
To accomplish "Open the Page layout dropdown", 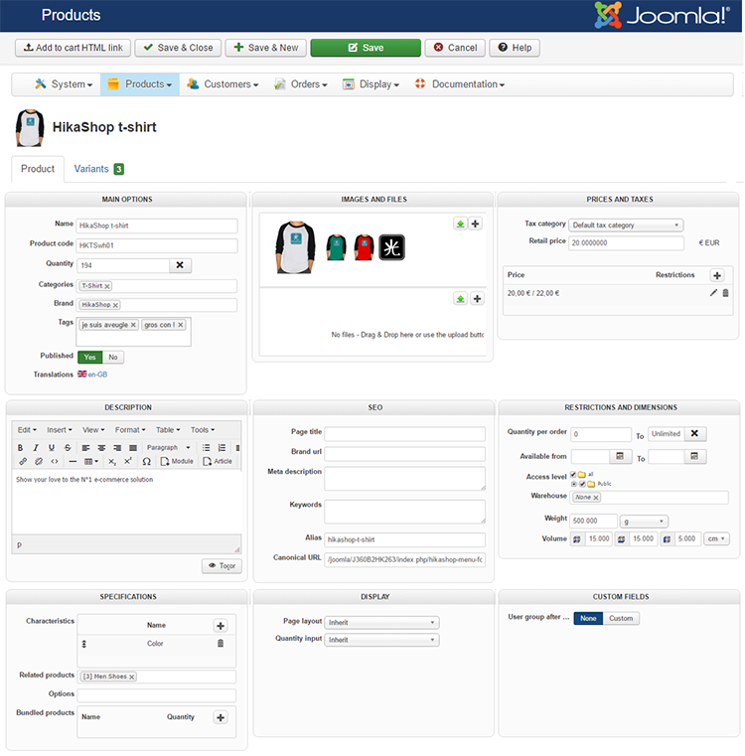I will [x=381, y=623].
